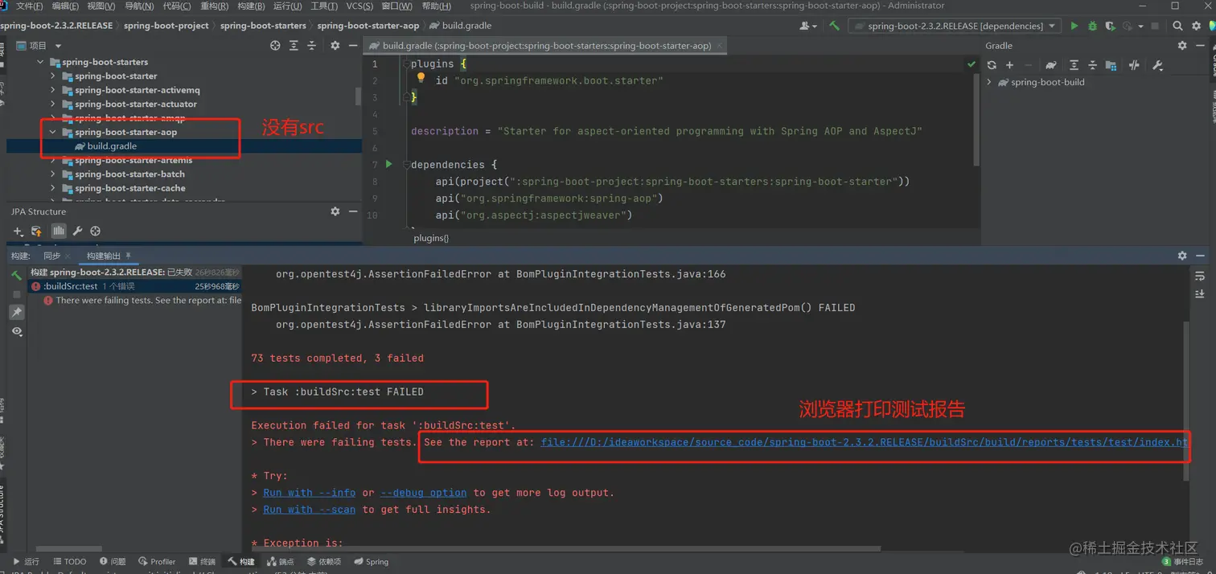Screen dimensions: 1216x574
Task: Collapse all nodes in the Project panel
Action: click(311, 46)
